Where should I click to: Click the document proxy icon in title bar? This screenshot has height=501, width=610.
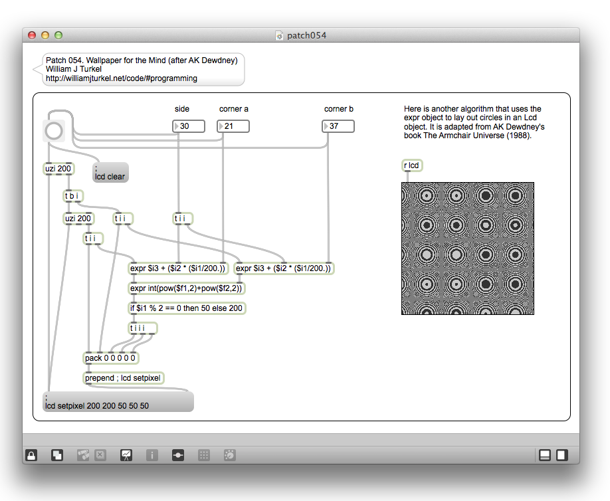click(280, 35)
